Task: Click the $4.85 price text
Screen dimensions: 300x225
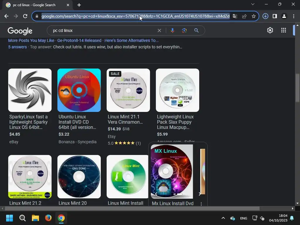Action: [15, 134]
